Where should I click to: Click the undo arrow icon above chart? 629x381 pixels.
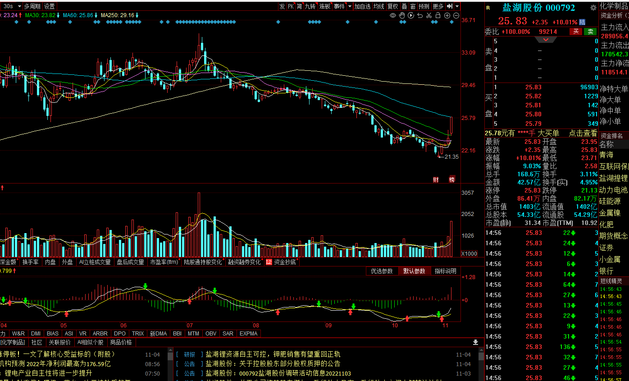point(420,15)
